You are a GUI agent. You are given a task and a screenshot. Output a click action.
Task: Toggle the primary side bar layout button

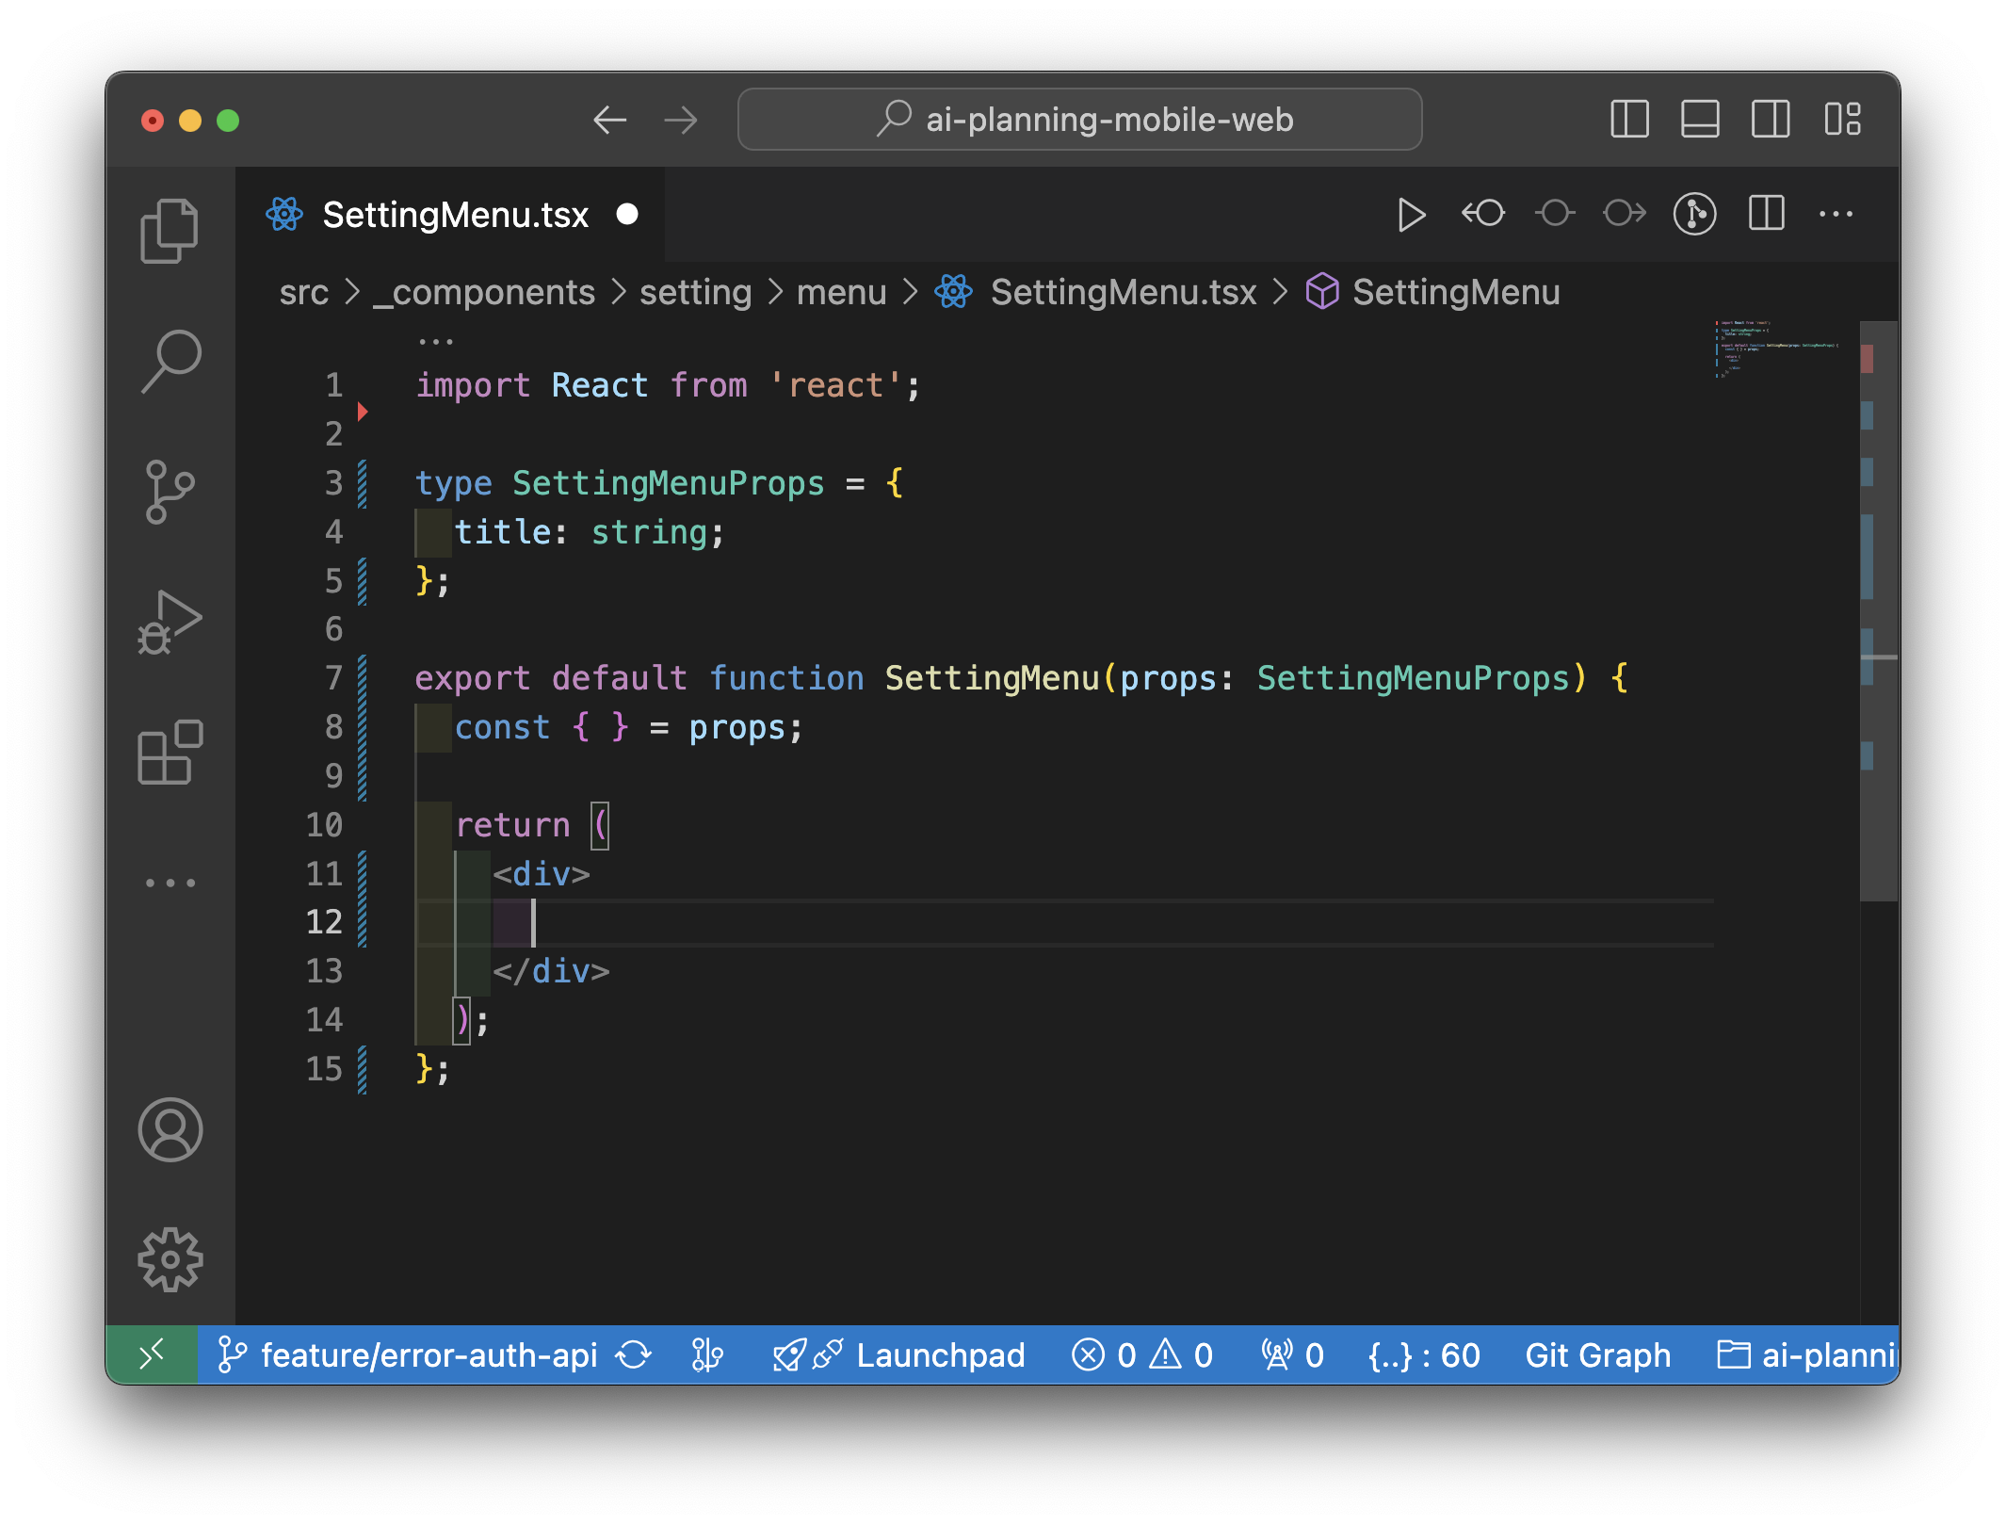pyautogui.click(x=1629, y=120)
